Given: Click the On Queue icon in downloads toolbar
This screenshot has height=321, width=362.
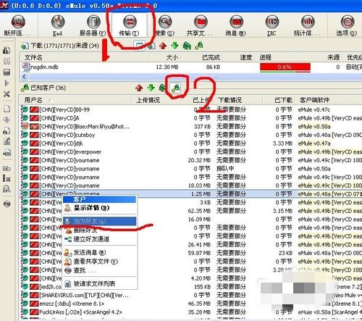Looking at the screenshot, I should point(187,46).
